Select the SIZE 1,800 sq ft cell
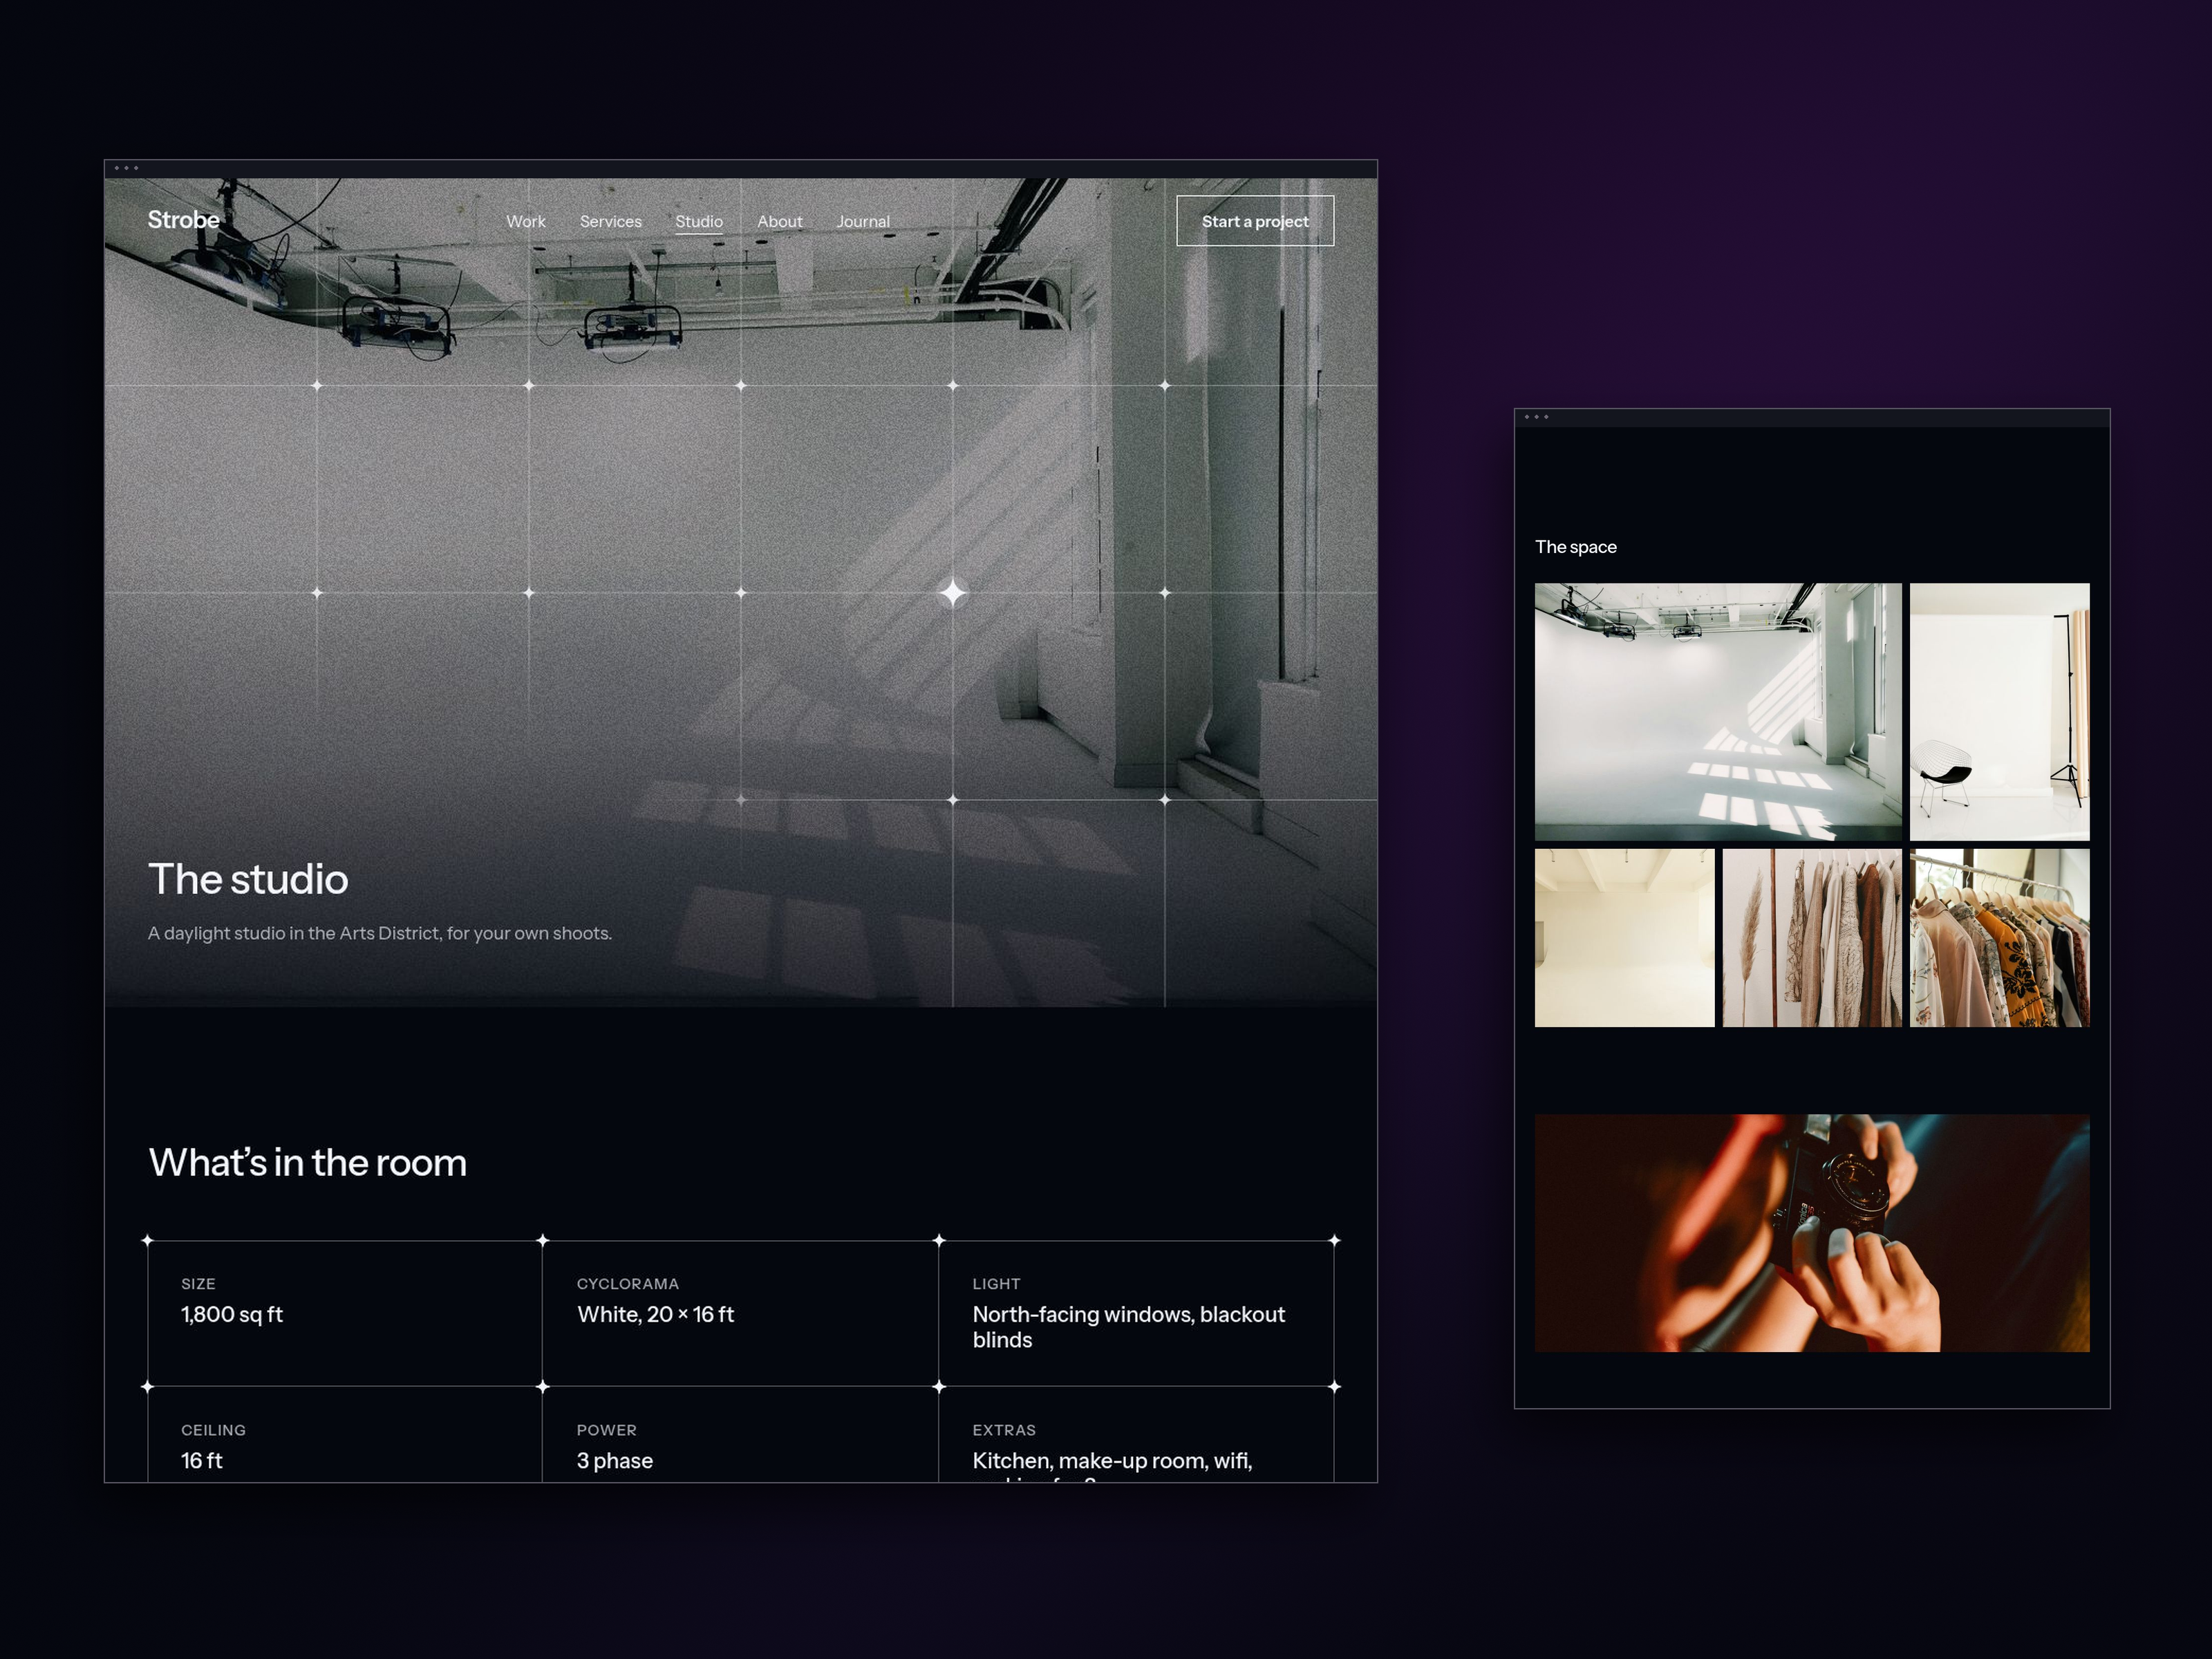Screen dimensions: 2212x1659 tap(345, 1313)
